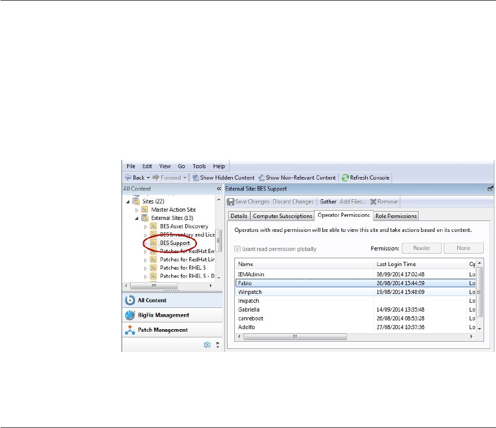Collapse the External Sites (13) node
Image resolution: width=496 pixels, height=428 pixels.
[x=137, y=218]
